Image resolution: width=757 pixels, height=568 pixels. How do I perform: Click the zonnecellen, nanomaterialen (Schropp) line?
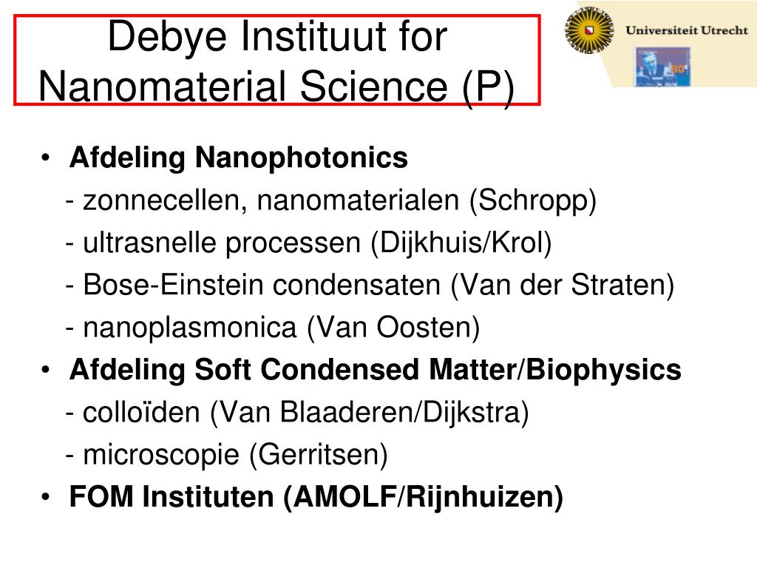pyautogui.click(x=331, y=200)
